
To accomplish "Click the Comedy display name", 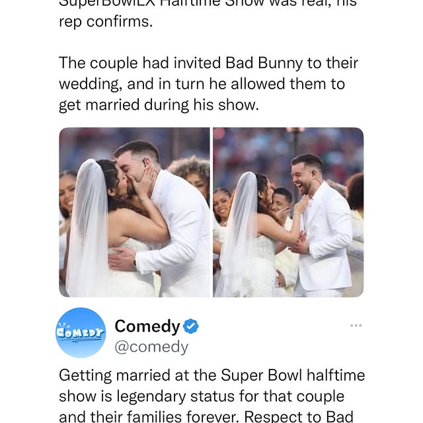I will point(147,327).
